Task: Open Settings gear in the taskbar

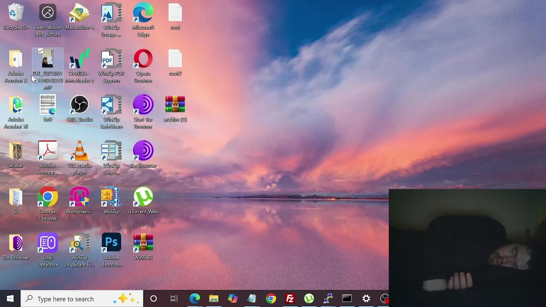Action: 366,299
